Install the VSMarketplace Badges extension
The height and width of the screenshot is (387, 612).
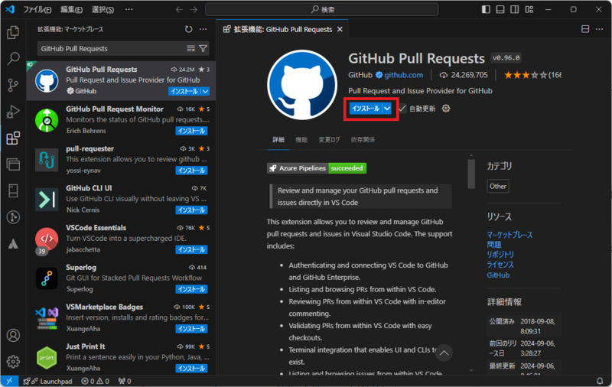pyautogui.click(x=191, y=329)
